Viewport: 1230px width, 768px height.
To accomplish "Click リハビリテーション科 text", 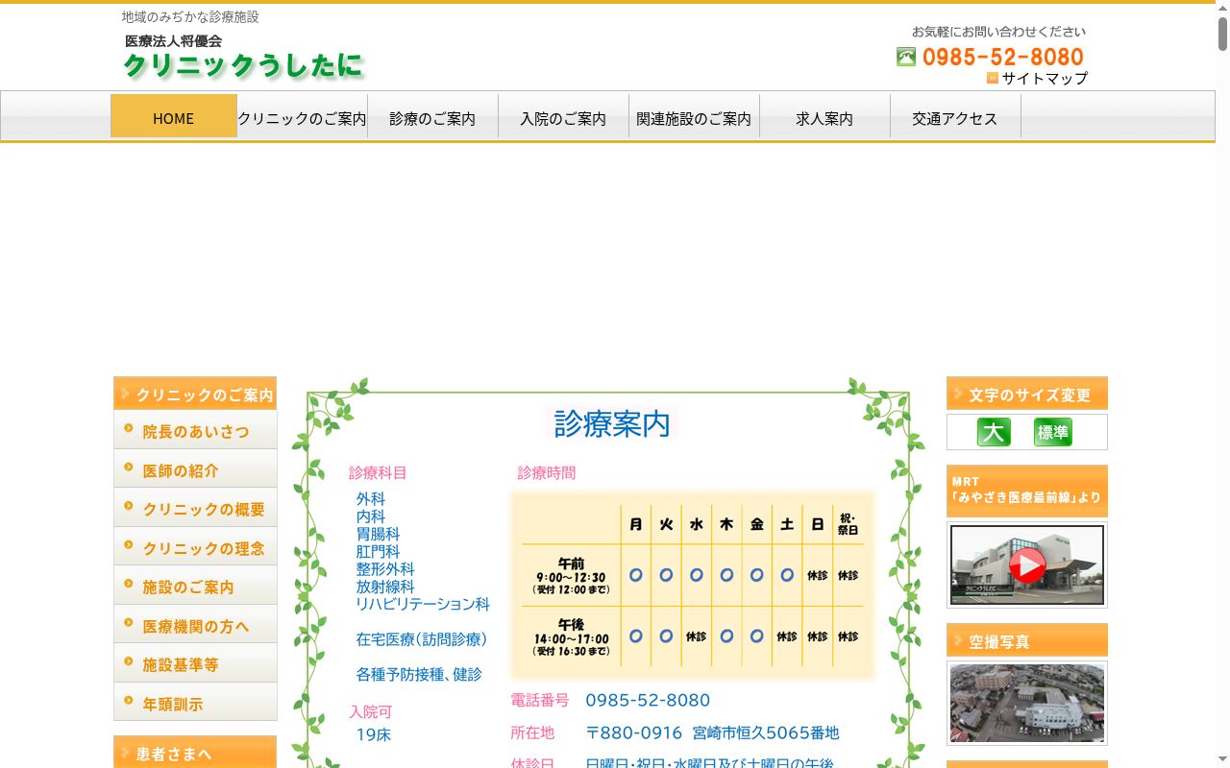I will click(423, 604).
